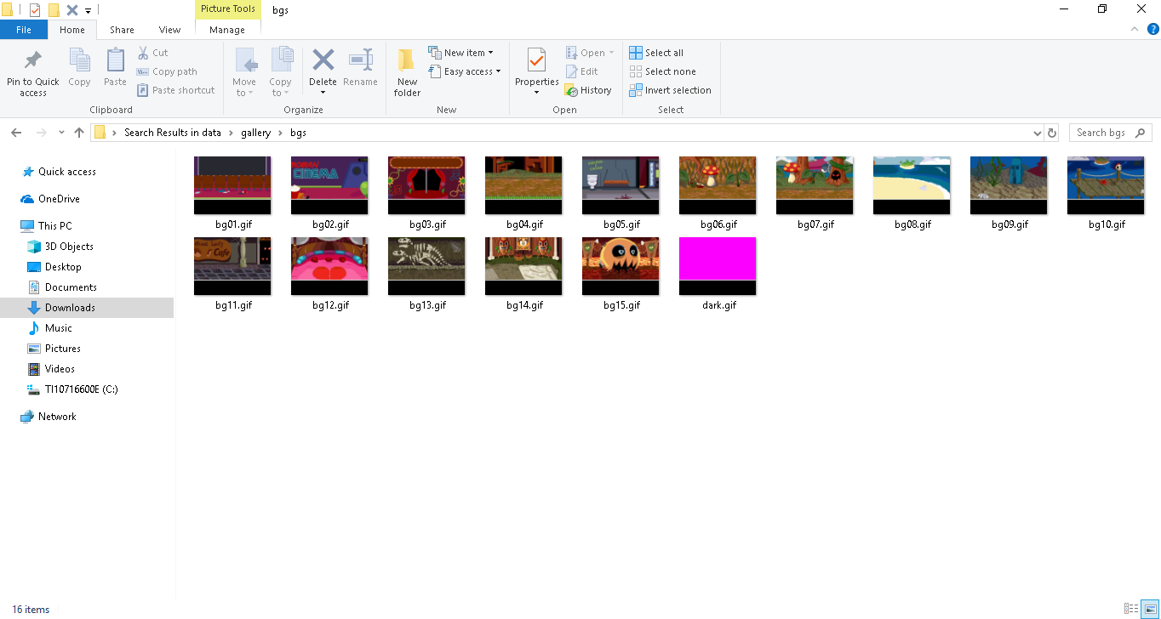The height and width of the screenshot is (619, 1161).
Task: Click the Invert selection icon
Action: [x=636, y=90]
